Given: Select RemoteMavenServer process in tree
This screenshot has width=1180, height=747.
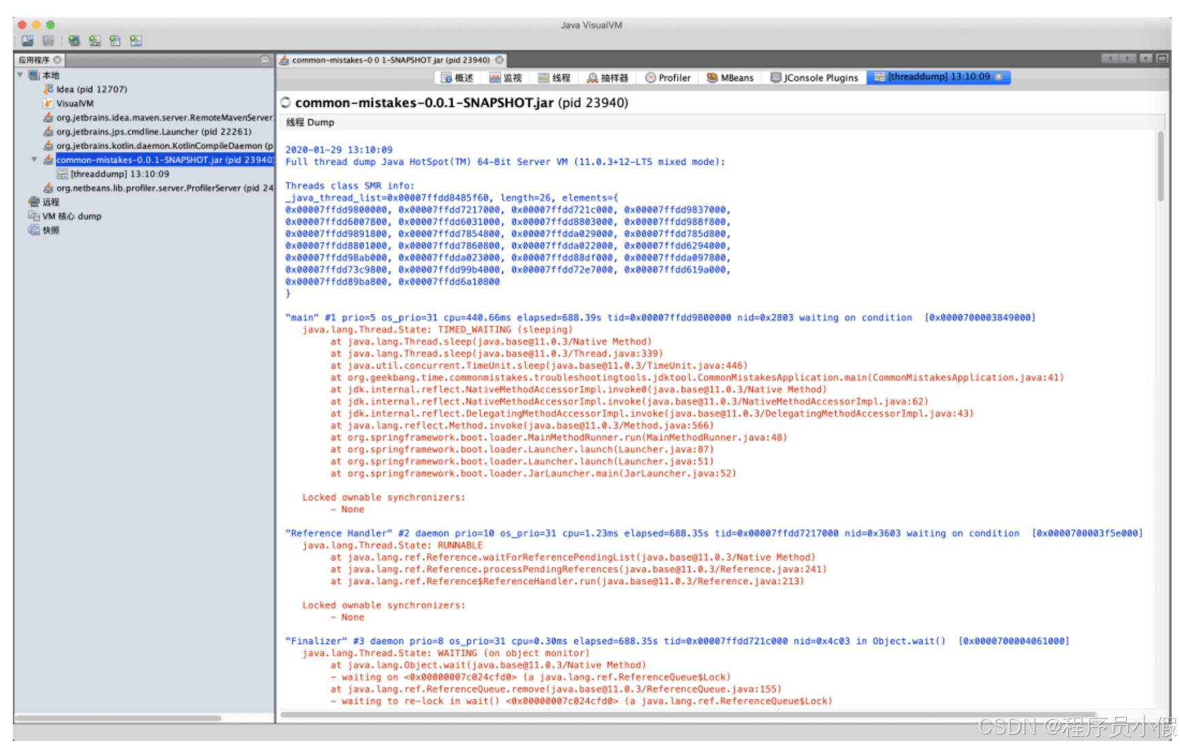Looking at the screenshot, I should tap(158, 117).
